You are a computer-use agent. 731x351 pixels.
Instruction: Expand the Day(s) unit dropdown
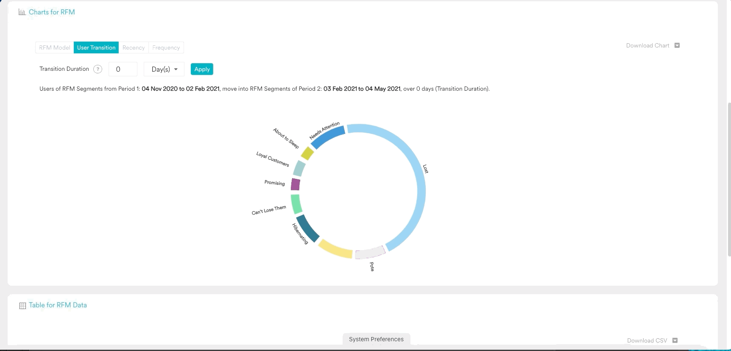point(164,69)
